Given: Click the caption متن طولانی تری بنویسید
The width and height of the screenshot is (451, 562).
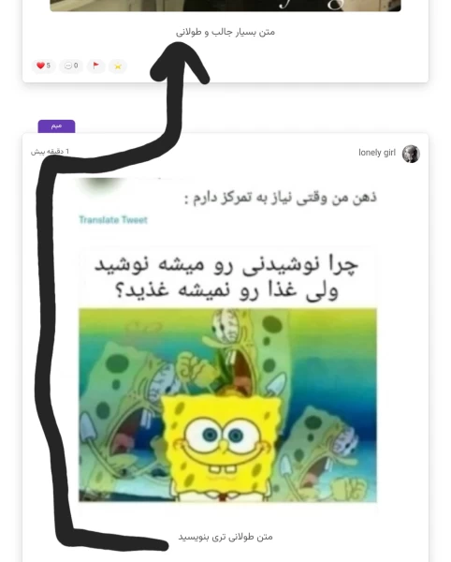Looking at the screenshot, I should pos(225,537).
